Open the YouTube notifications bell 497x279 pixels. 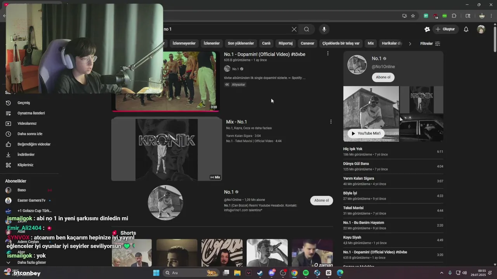coord(466,29)
